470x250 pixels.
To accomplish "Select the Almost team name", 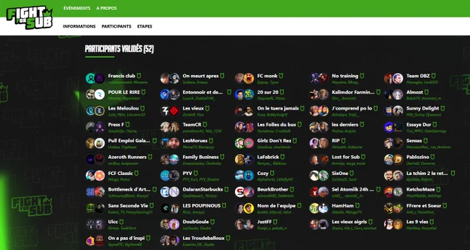I will click(415, 92).
